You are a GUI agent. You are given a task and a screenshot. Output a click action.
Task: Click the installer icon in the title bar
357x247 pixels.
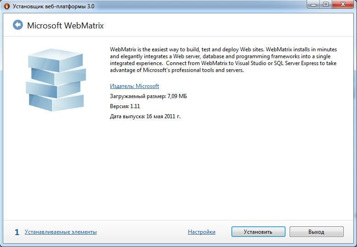(7, 6)
